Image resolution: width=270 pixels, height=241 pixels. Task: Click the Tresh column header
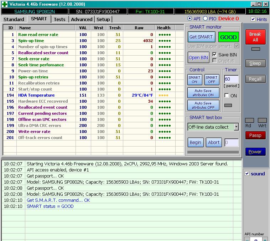click(x=115, y=28)
